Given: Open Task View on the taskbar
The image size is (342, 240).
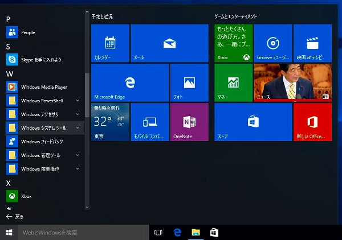Looking at the screenshot, I should point(158,233).
